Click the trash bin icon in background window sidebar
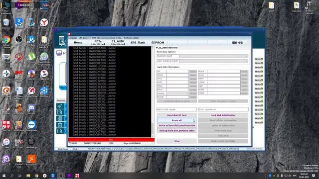319x179 pixels. [60, 125]
